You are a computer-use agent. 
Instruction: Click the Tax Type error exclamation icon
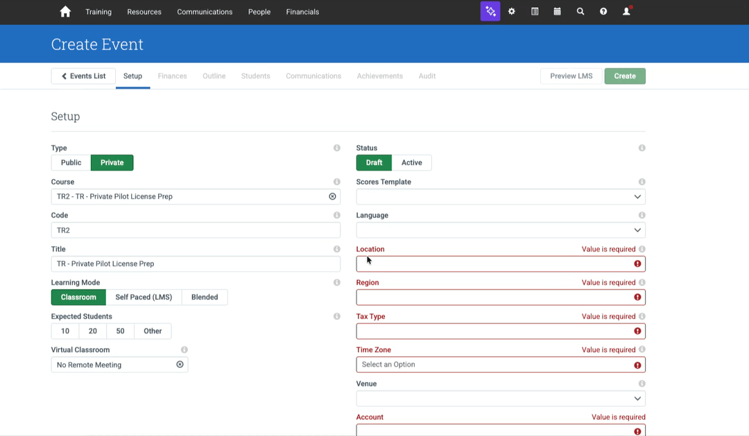[637, 331]
